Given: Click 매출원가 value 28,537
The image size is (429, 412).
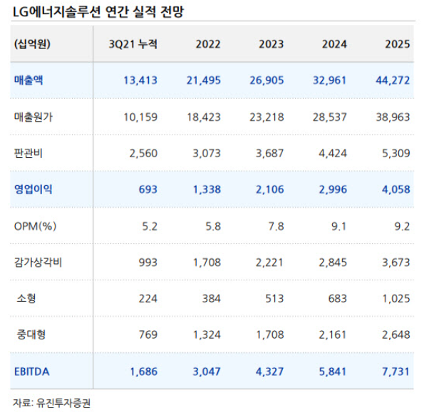Looking at the screenshot, I should coord(330,117).
